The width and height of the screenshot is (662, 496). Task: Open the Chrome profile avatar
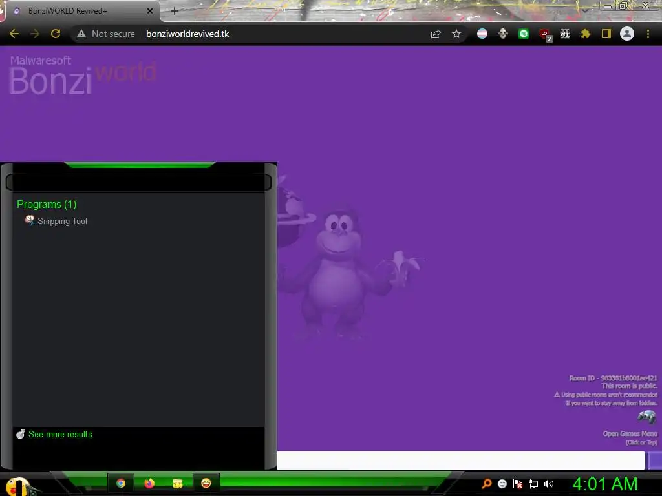[627, 34]
